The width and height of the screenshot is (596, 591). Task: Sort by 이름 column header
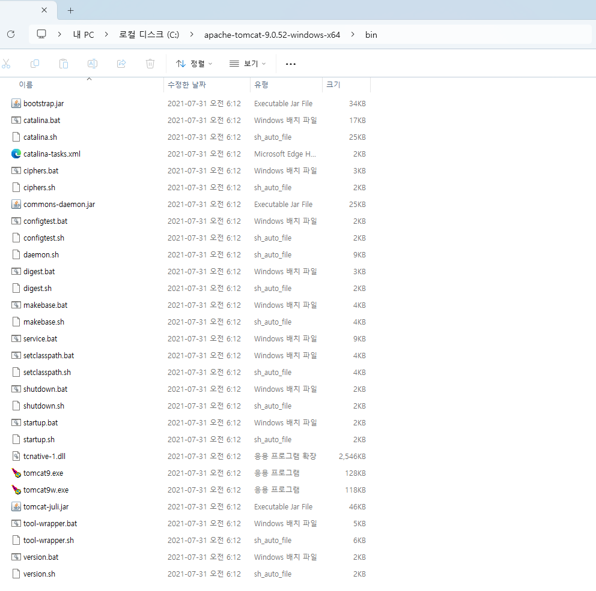[x=26, y=85]
